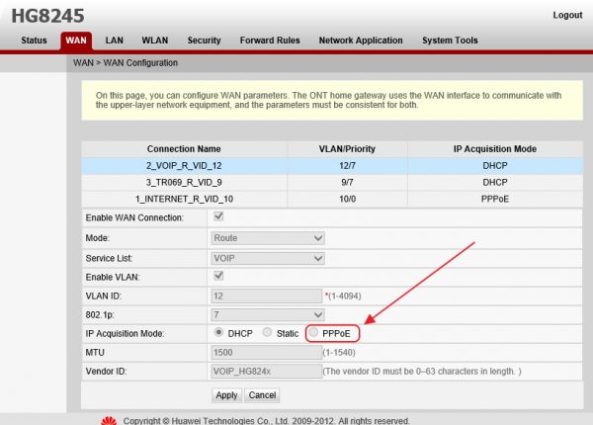Click the Connection Name column header
The height and width of the screenshot is (425, 593).
pos(184,149)
